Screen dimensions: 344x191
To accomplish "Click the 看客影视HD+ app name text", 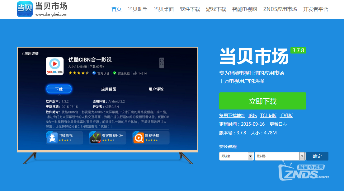I will 112,136.
